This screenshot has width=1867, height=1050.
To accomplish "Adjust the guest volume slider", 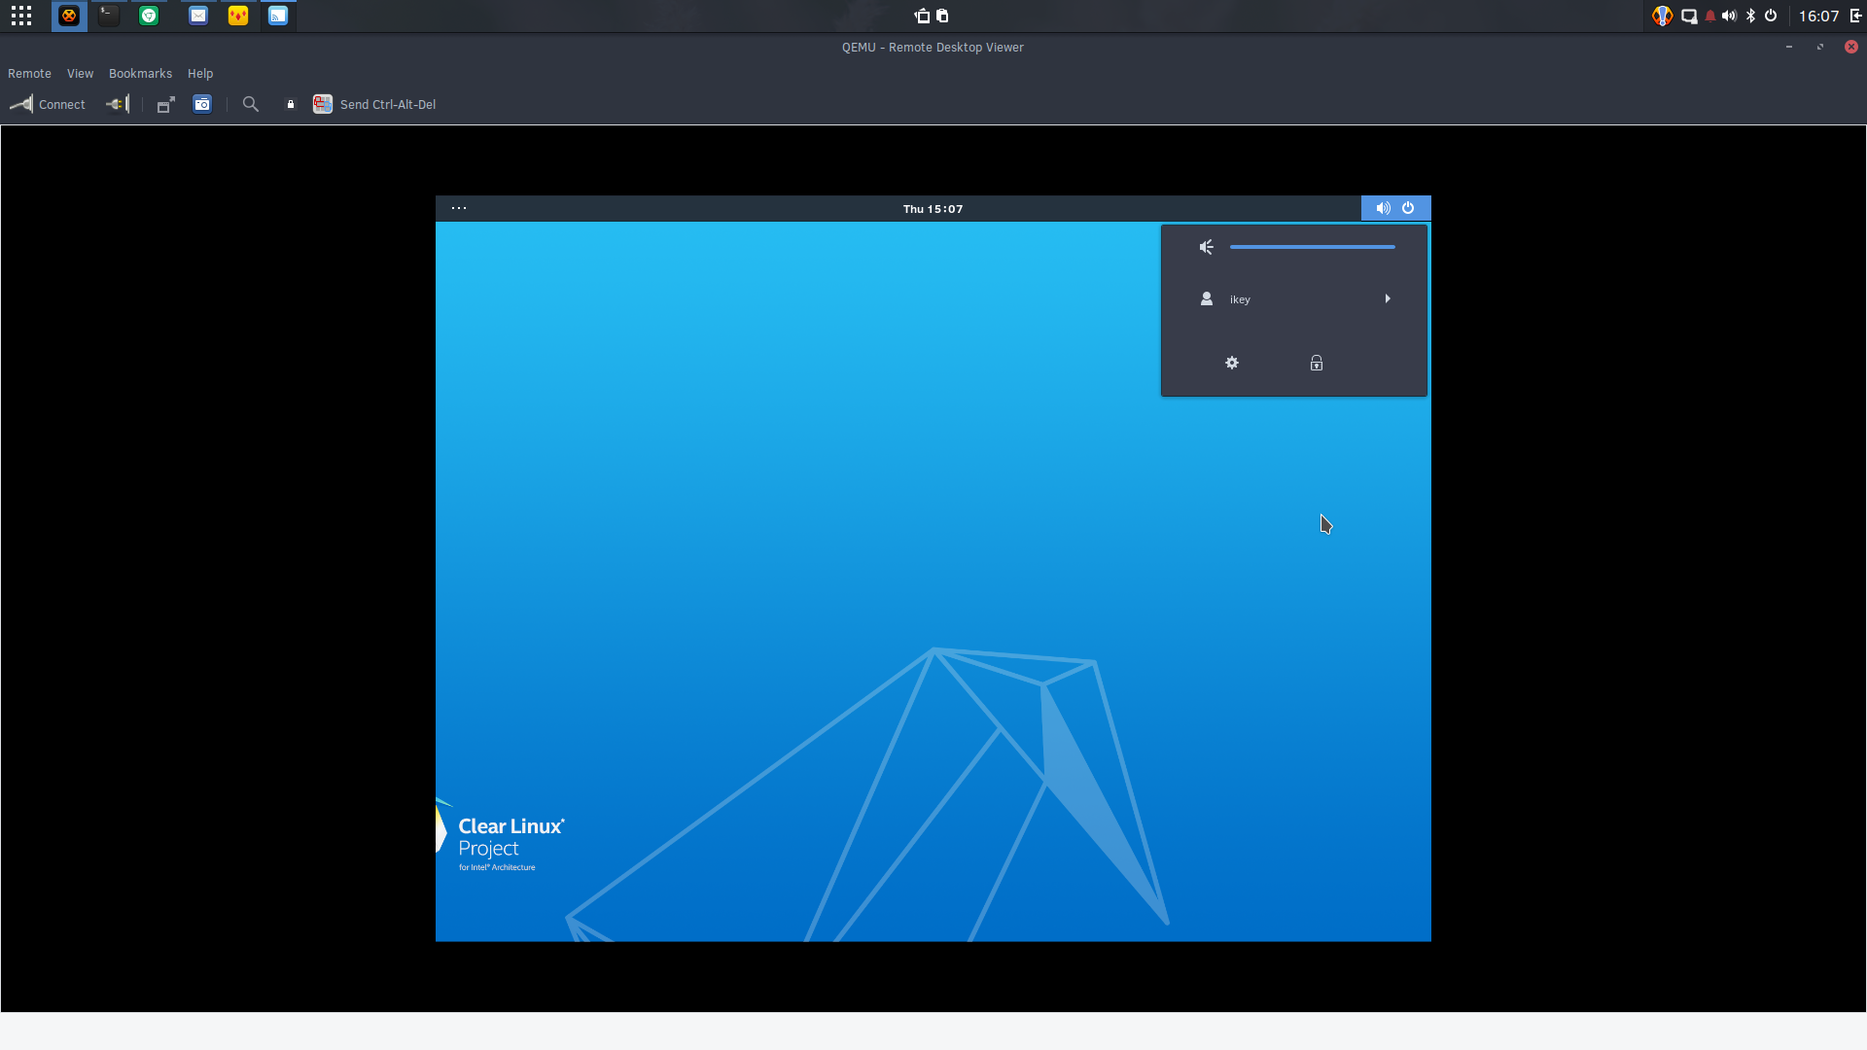I will pos(1313,247).
